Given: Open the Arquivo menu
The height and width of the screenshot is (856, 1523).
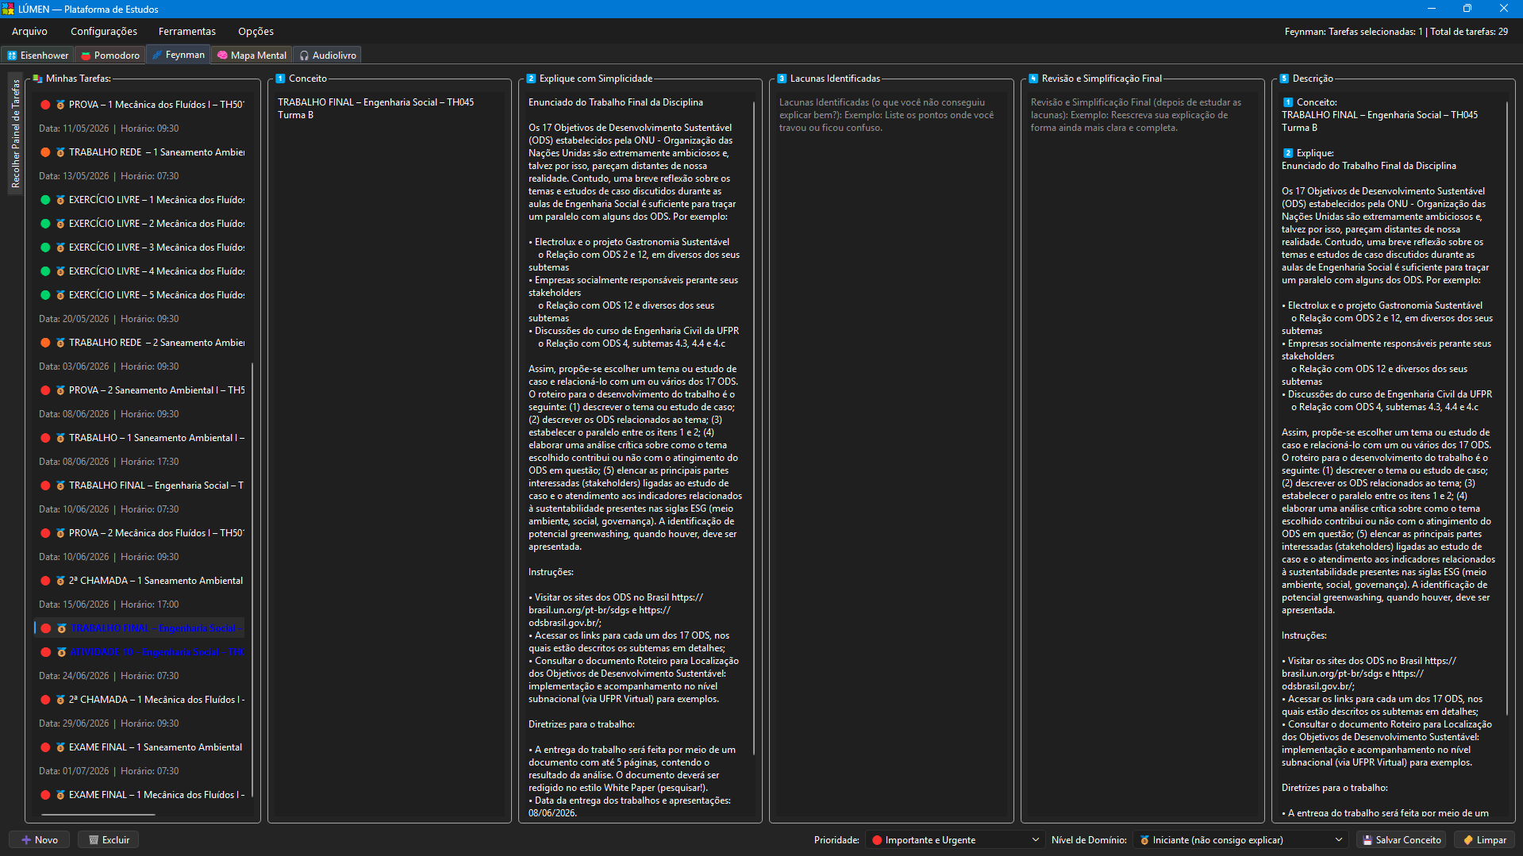Looking at the screenshot, I should pos(29,31).
